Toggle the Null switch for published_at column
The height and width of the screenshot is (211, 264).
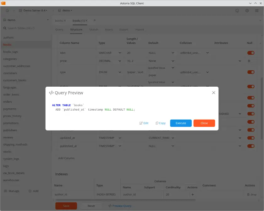251,146
